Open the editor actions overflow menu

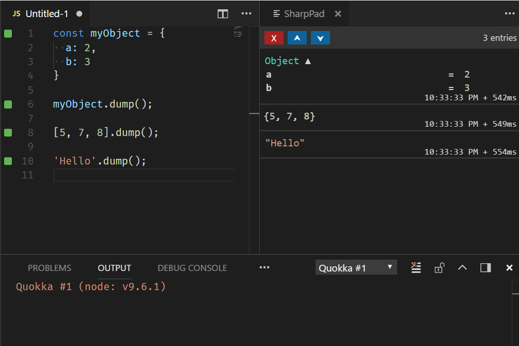(x=246, y=14)
